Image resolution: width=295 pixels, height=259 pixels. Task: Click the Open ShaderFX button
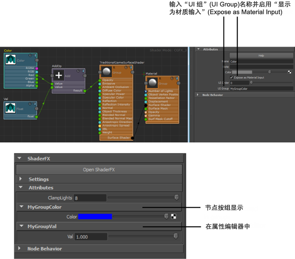(x=99, y=170)
